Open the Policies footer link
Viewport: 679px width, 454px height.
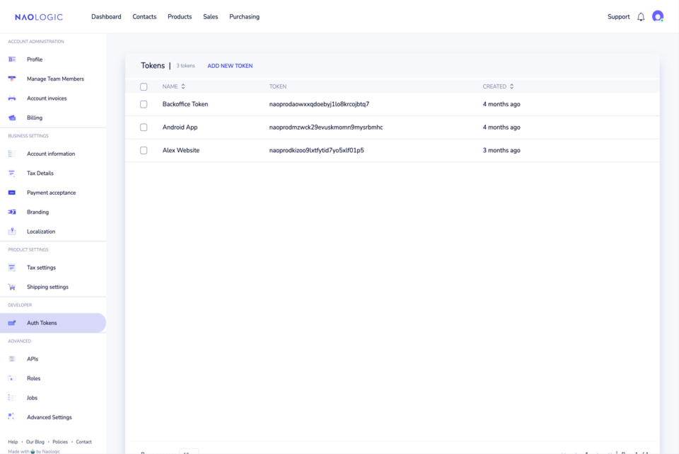(60, 442)
